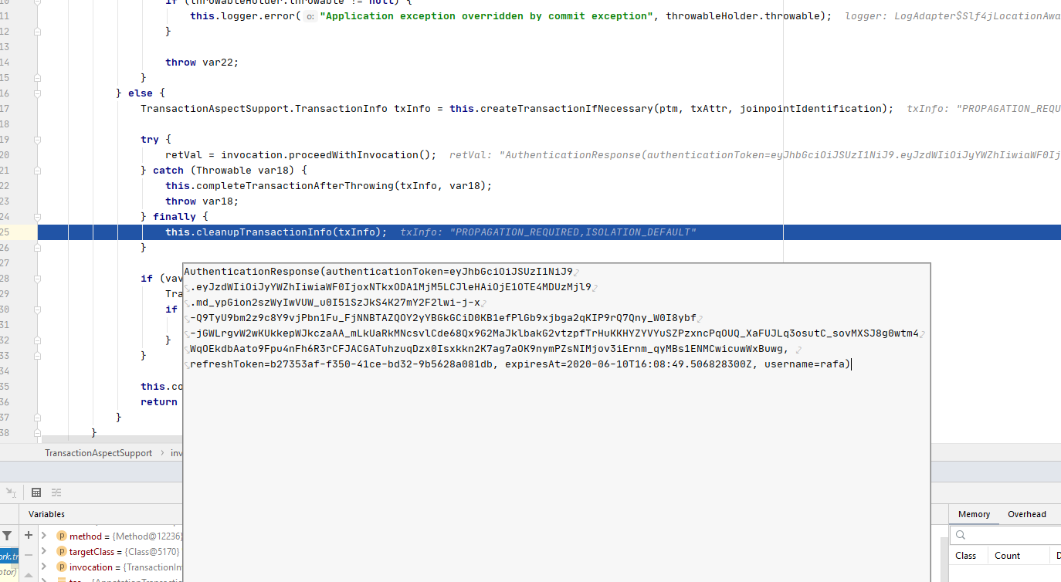Expand the method variable node

pyautogui.click(x=44, y=536)
